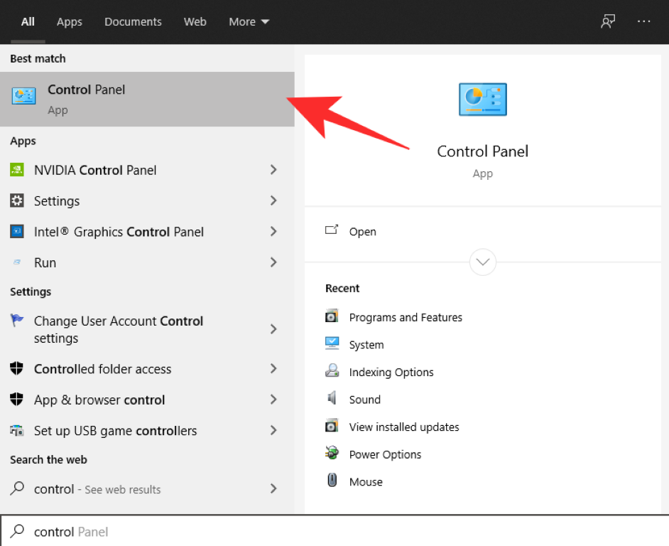669x546 pixels.
Task: Switch to the Apps tab
Action: coord(70,21)
